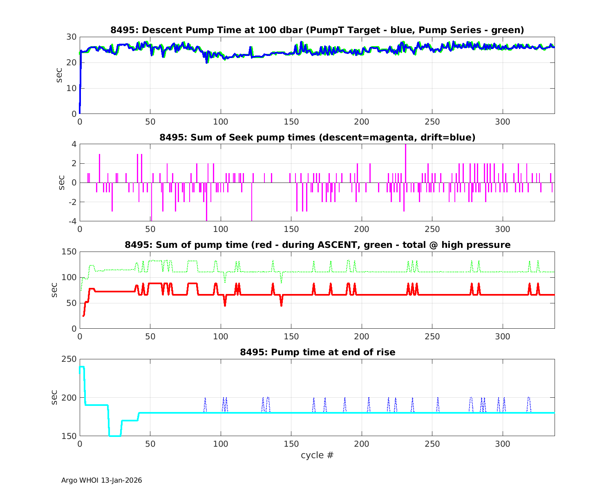Click the 300 x-axis tick under the bottom plot
Image resolution: width=613 pixels, height=490 pixels.
coord(502,444)
